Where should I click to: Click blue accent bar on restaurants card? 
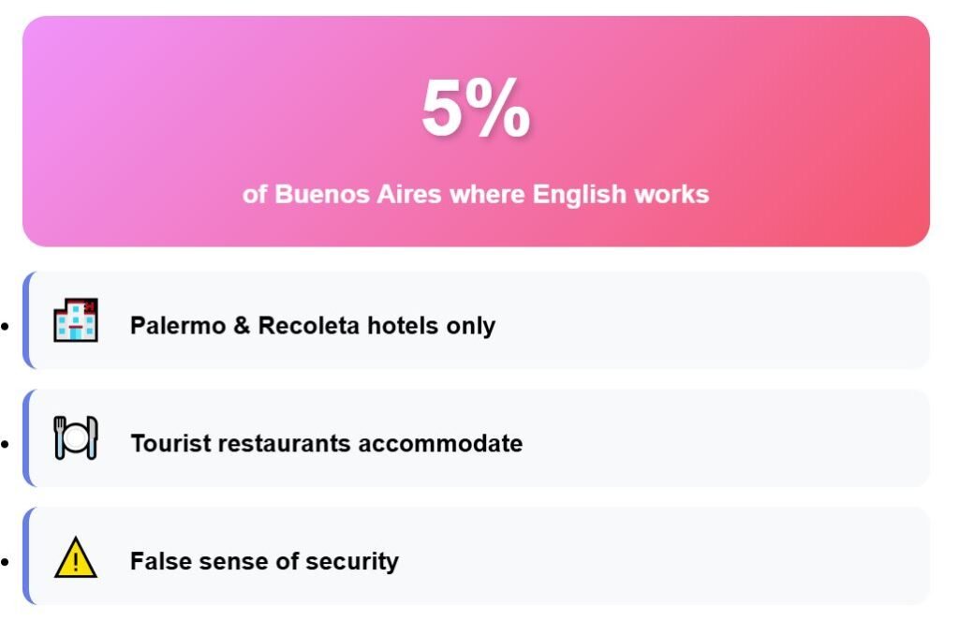[26, 438]
